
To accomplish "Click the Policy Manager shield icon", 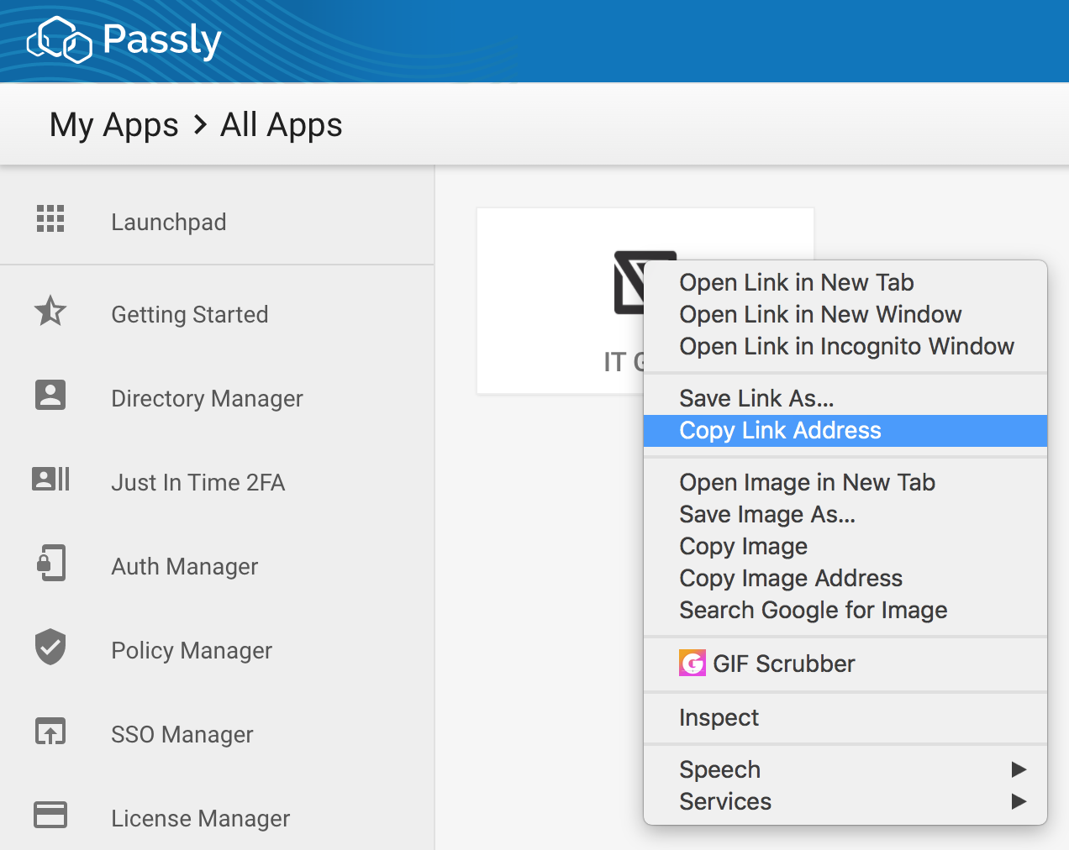I will click(50, 647).
